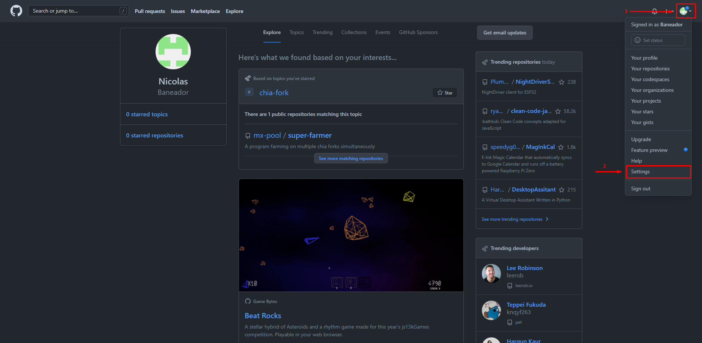
Task: Click Get email updates button
Action: coord(505,33)
